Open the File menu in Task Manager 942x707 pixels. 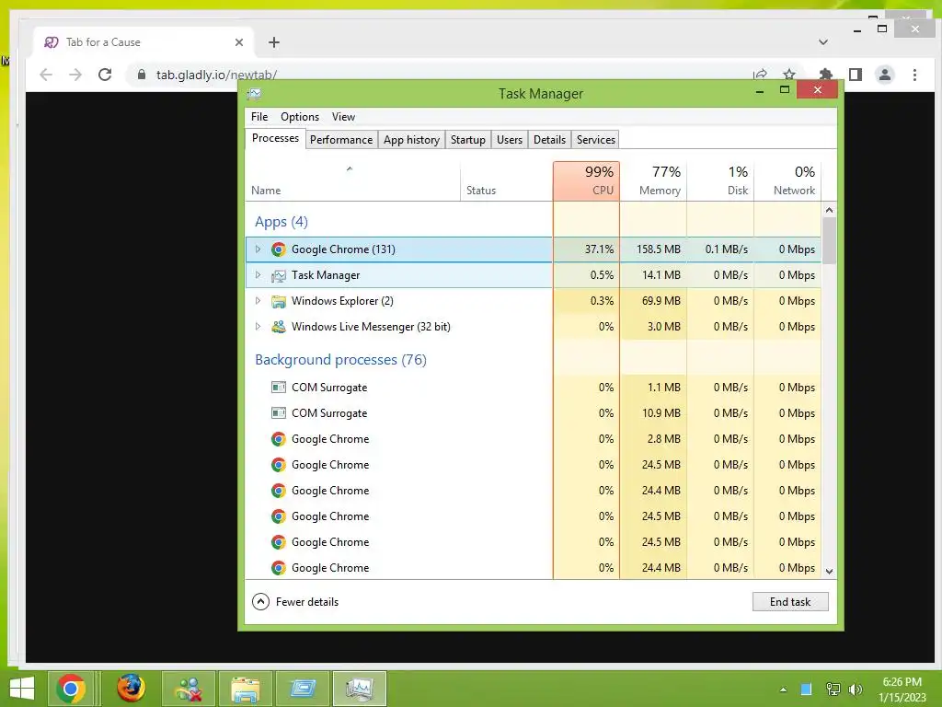coord(259,117)
